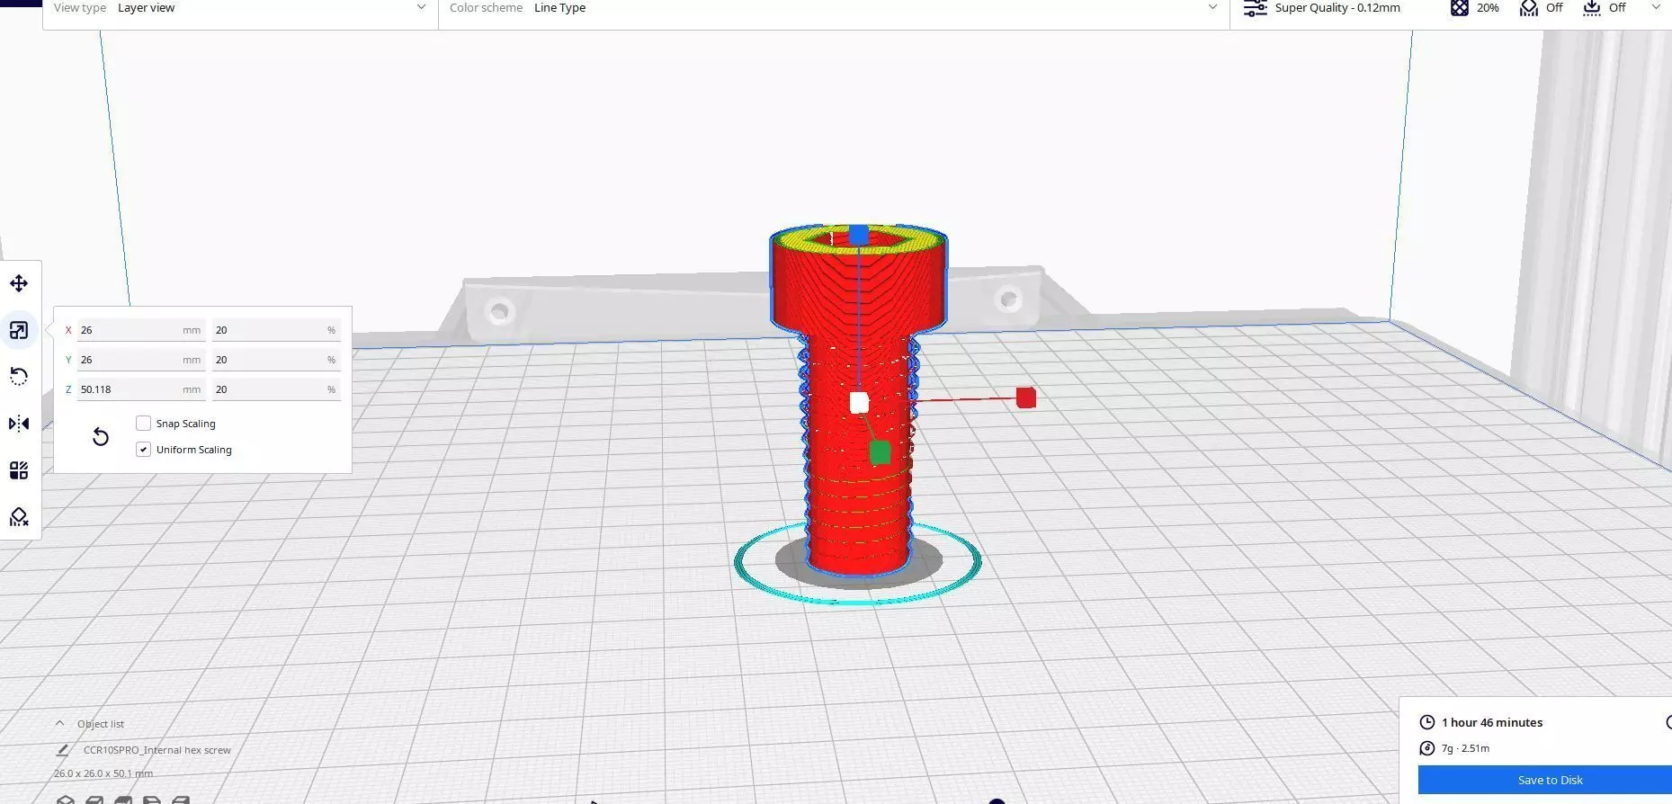Select the Mirror tool in the left toolbar

[x=19, y=424]
